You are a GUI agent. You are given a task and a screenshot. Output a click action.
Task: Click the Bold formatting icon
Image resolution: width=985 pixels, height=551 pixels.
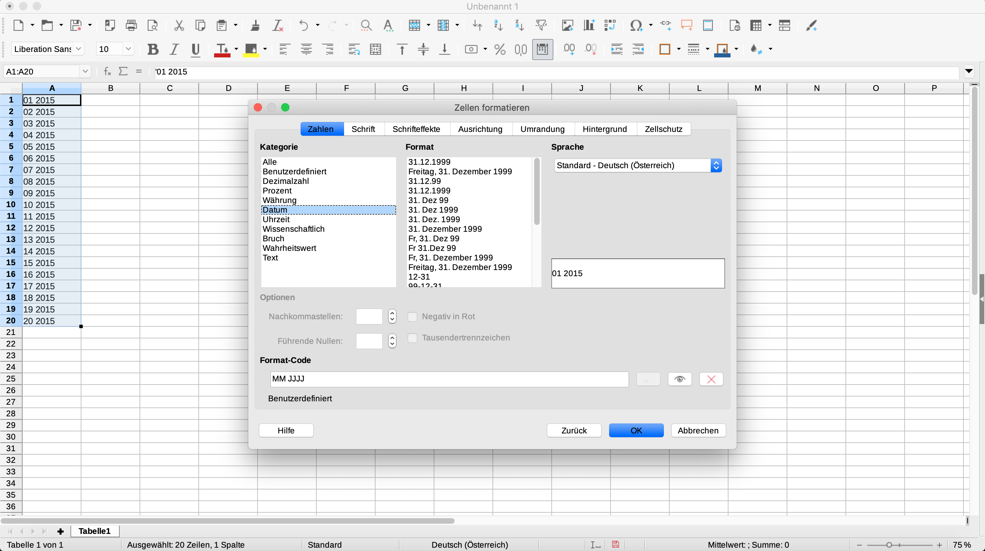click(x=153, y=49)
